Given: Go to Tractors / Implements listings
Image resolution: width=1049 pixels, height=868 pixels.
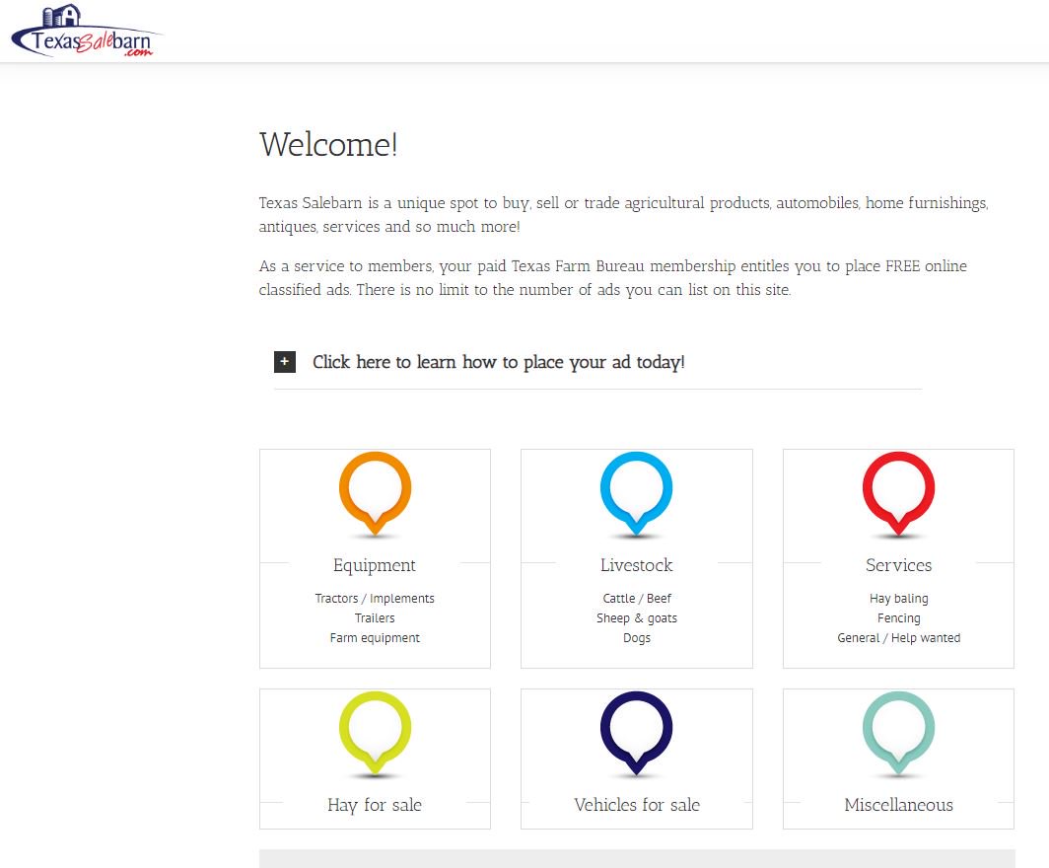Looking at the screenshot, I should coord(375,599).
